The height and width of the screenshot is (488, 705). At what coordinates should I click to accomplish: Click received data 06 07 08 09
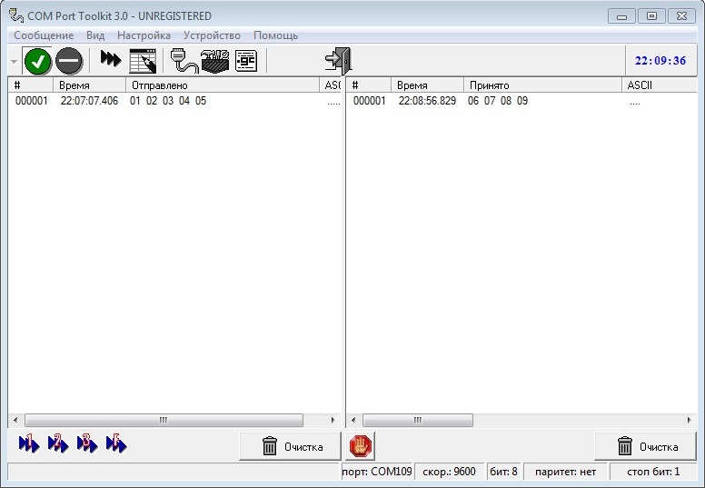[x=498, y=101]
